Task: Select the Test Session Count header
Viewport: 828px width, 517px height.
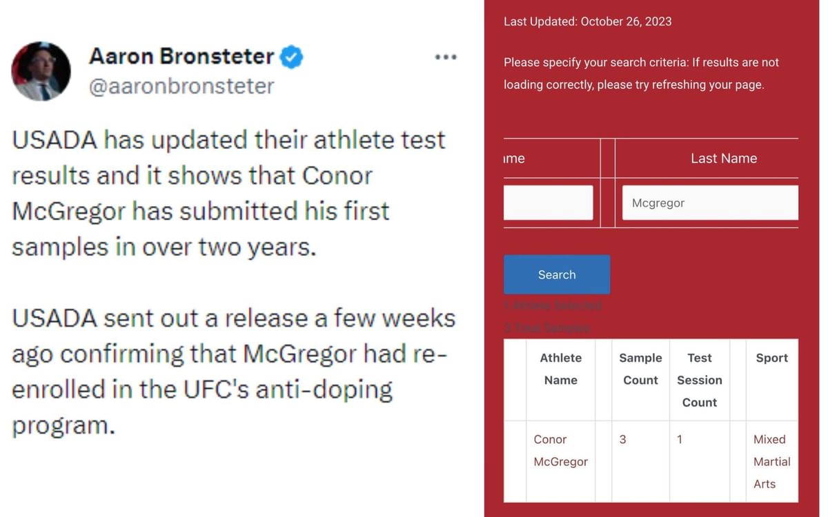Action: pyautogui.click(x=700, y=380)
